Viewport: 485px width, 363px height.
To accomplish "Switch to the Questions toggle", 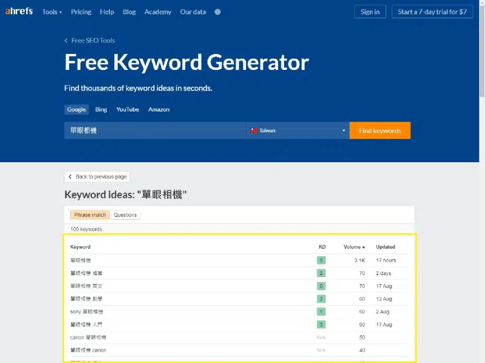I will (125, 215).
